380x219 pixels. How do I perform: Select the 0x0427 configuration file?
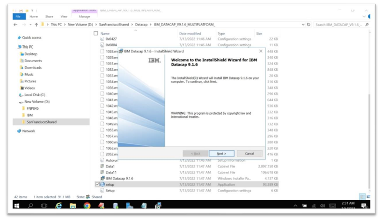point(187,39)
